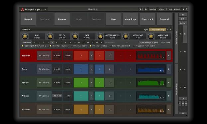This screenshot has height=124, width=207.
Task: Set track count to 8
Action: (65, 42)
